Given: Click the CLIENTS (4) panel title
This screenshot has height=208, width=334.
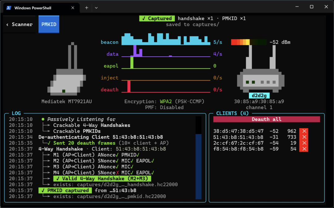Looking at the screenshot, I should [232, 113].
